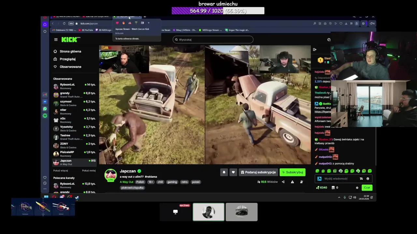Click Japczan streamer avatar

pos(110,175)
